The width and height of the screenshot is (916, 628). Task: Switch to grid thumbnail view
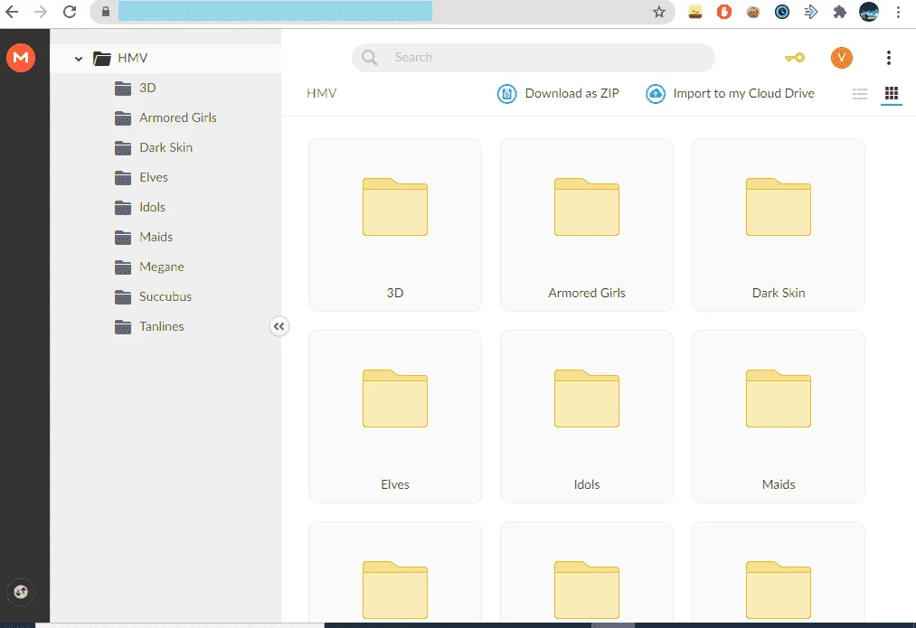892,93
